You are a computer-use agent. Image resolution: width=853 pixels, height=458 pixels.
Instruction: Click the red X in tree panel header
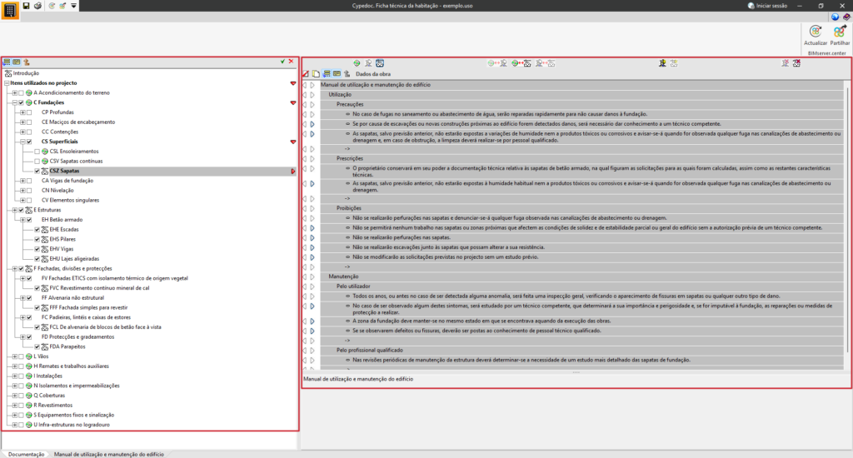[x=291, y=62]
